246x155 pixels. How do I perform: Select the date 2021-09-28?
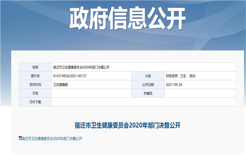(x=174, y=85)
